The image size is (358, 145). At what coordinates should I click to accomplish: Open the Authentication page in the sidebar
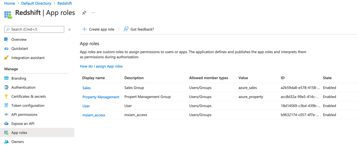tap(23, 87)
